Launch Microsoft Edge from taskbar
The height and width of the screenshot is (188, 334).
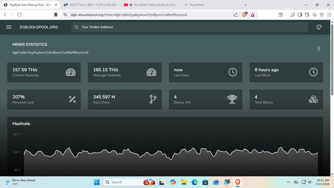(194, 182)
